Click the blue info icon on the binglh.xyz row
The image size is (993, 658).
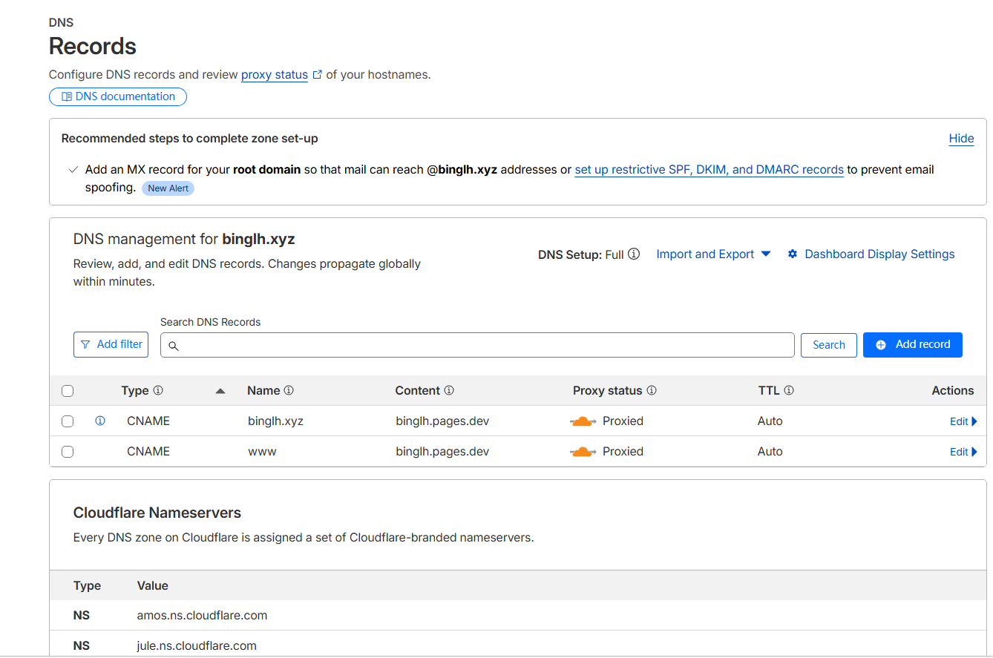pyautogui.click(x=100, y=421)
